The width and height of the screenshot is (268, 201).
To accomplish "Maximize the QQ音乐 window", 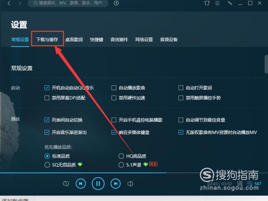I will tap(250, 3).
